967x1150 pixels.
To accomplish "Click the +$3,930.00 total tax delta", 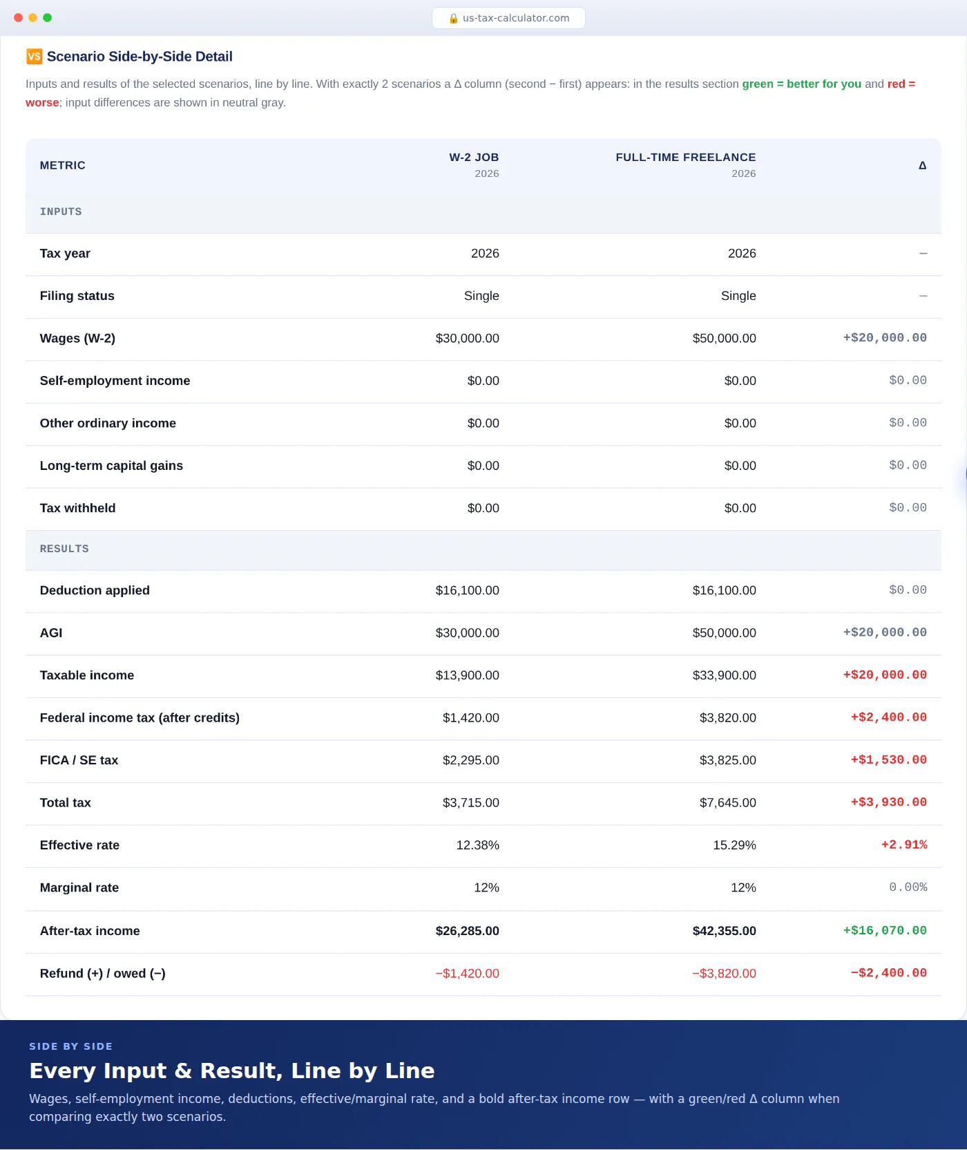I will tap(888, 802).
